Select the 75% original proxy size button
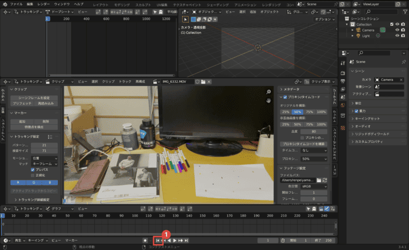 (310, 111)
